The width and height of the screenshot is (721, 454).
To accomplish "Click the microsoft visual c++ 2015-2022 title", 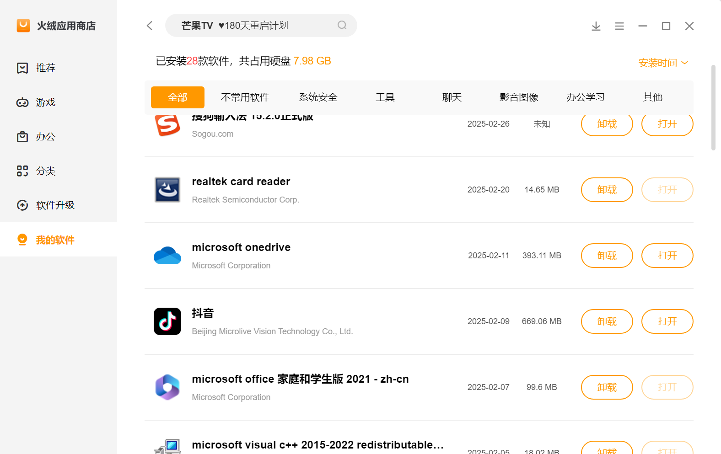I will (x=318, y=445).
